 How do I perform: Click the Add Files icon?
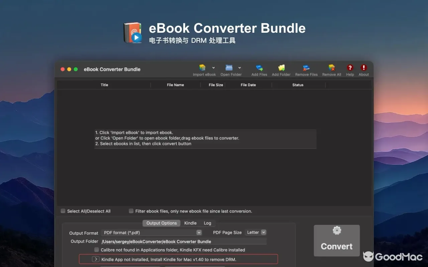tap(259, 68)
